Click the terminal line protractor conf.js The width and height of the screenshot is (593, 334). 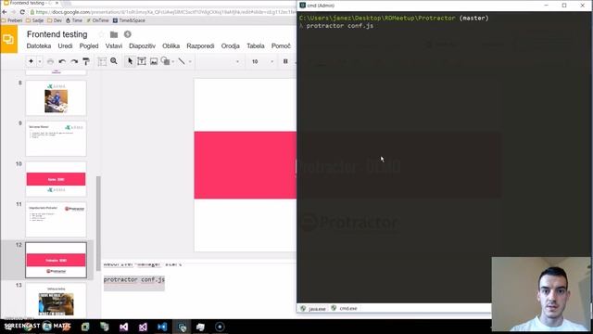pyautogui.click(x=340, y=26)
